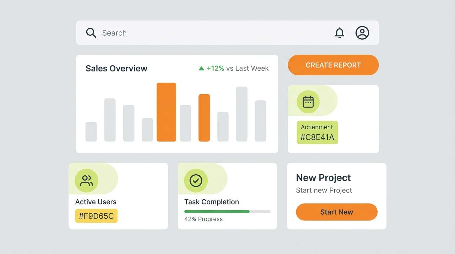The width and height of the screenshot is (455, 254).
Task: Toggle the last gray bar in Sales Overview
Action: (261, 121)
